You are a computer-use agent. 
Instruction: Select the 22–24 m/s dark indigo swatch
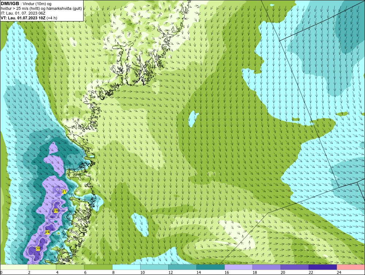(x=323, y=267)
